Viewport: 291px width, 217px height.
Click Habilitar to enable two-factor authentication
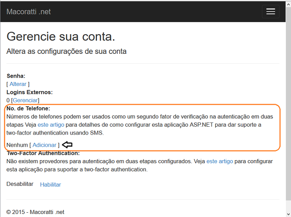coord(51,184)
